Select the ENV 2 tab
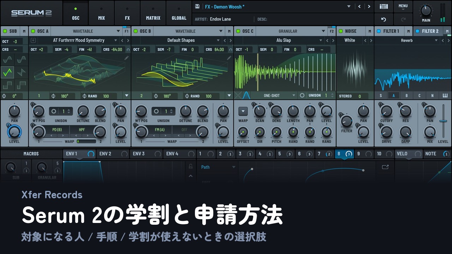This screenshot has height=254, width=452. coord(113,154)
